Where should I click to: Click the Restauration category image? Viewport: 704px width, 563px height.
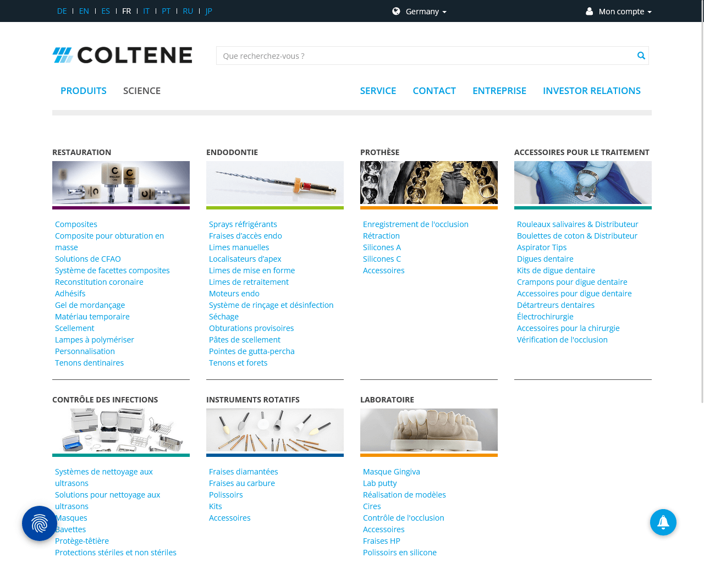click(x=121, y=183)
